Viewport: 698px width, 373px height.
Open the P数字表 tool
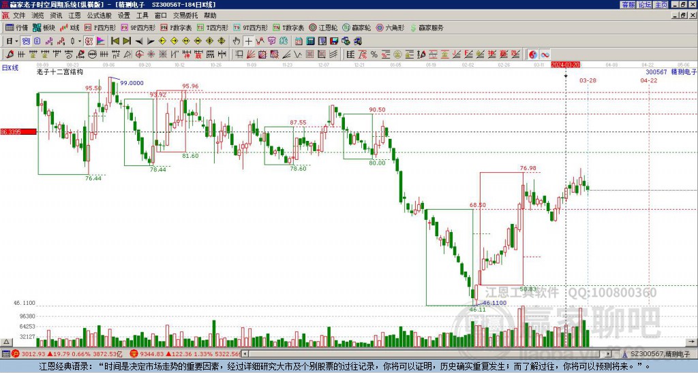[176, 27]
